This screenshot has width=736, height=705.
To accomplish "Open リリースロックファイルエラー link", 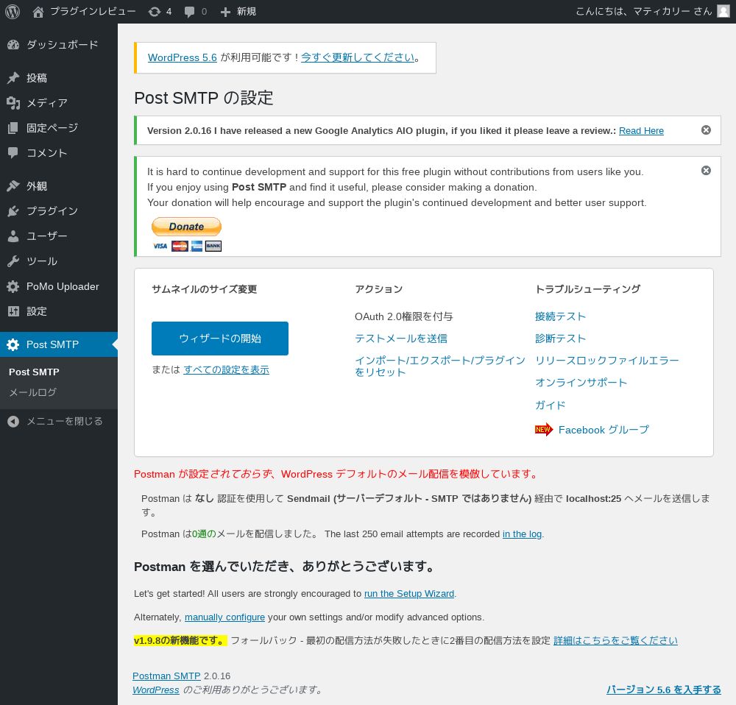I will click(607, 361).
